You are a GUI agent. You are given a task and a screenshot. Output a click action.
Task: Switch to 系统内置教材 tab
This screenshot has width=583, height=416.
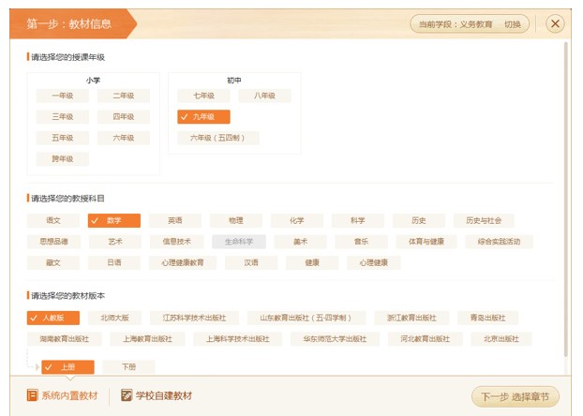pyautogui.click(x=63, y=395)
